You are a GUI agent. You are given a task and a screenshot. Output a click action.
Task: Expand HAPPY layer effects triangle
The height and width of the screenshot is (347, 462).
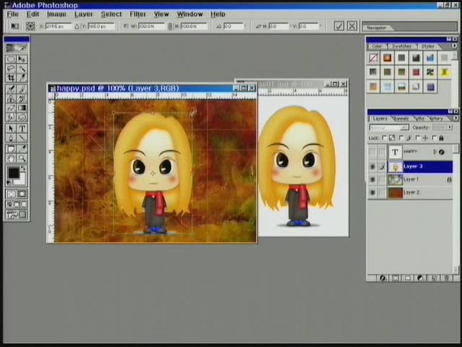(x=434, y=152)
